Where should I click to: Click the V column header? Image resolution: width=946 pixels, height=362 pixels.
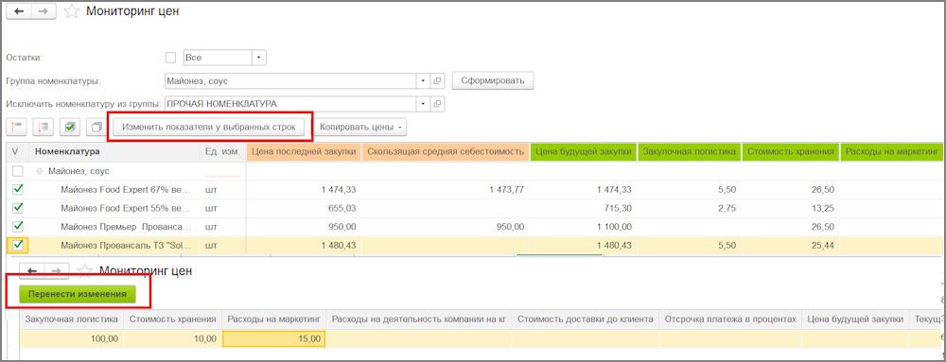pos(15,152)
